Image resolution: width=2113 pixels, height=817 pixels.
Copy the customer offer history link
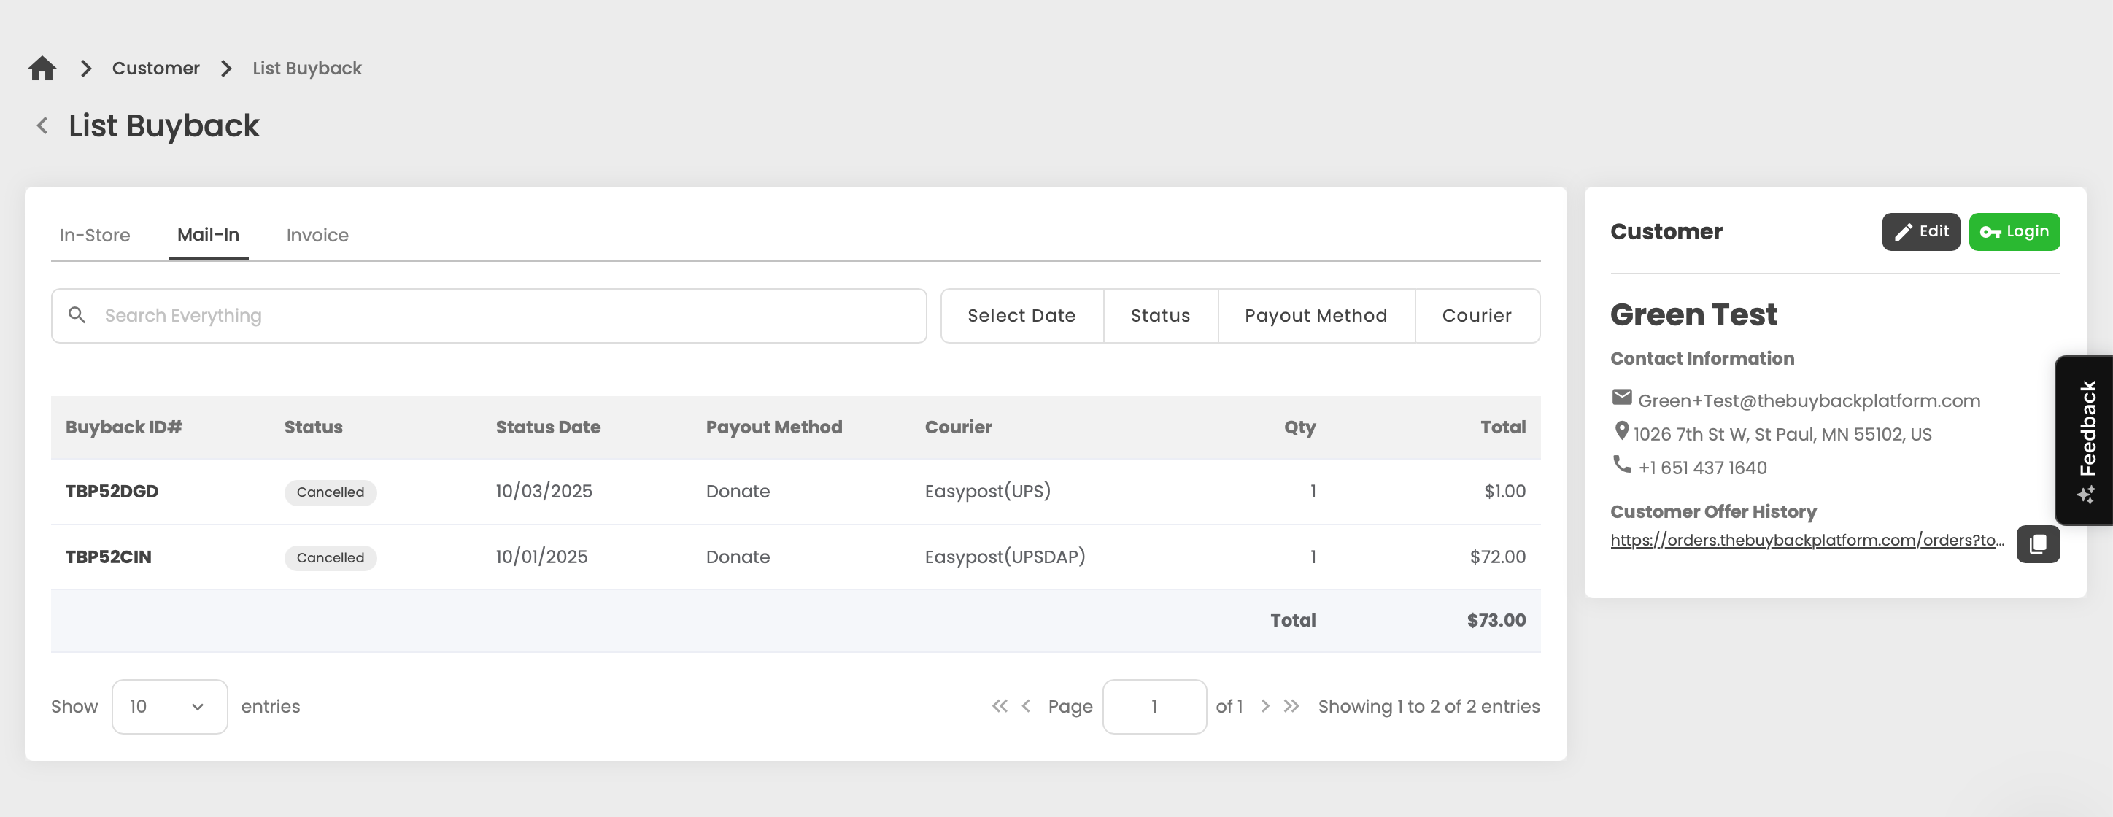2039,544
